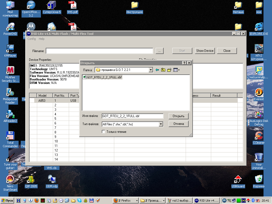Open the view menu icon in Open dialog
272x204 pixels.
point(176,70)
